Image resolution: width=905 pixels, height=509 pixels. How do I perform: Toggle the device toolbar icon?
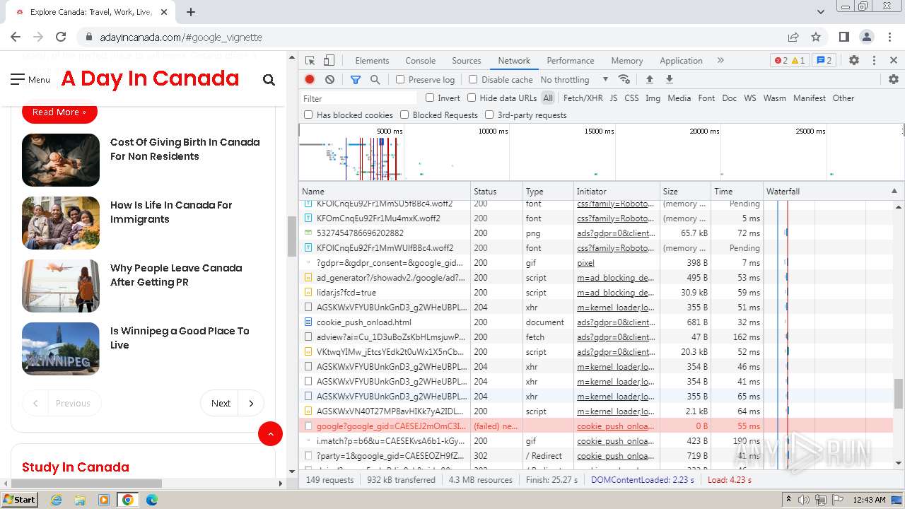[x=329, y=61]
